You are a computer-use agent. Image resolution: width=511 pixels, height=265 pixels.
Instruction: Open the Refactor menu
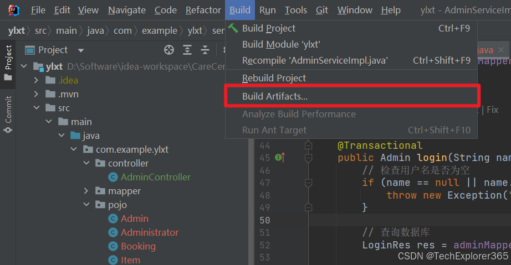203,11
